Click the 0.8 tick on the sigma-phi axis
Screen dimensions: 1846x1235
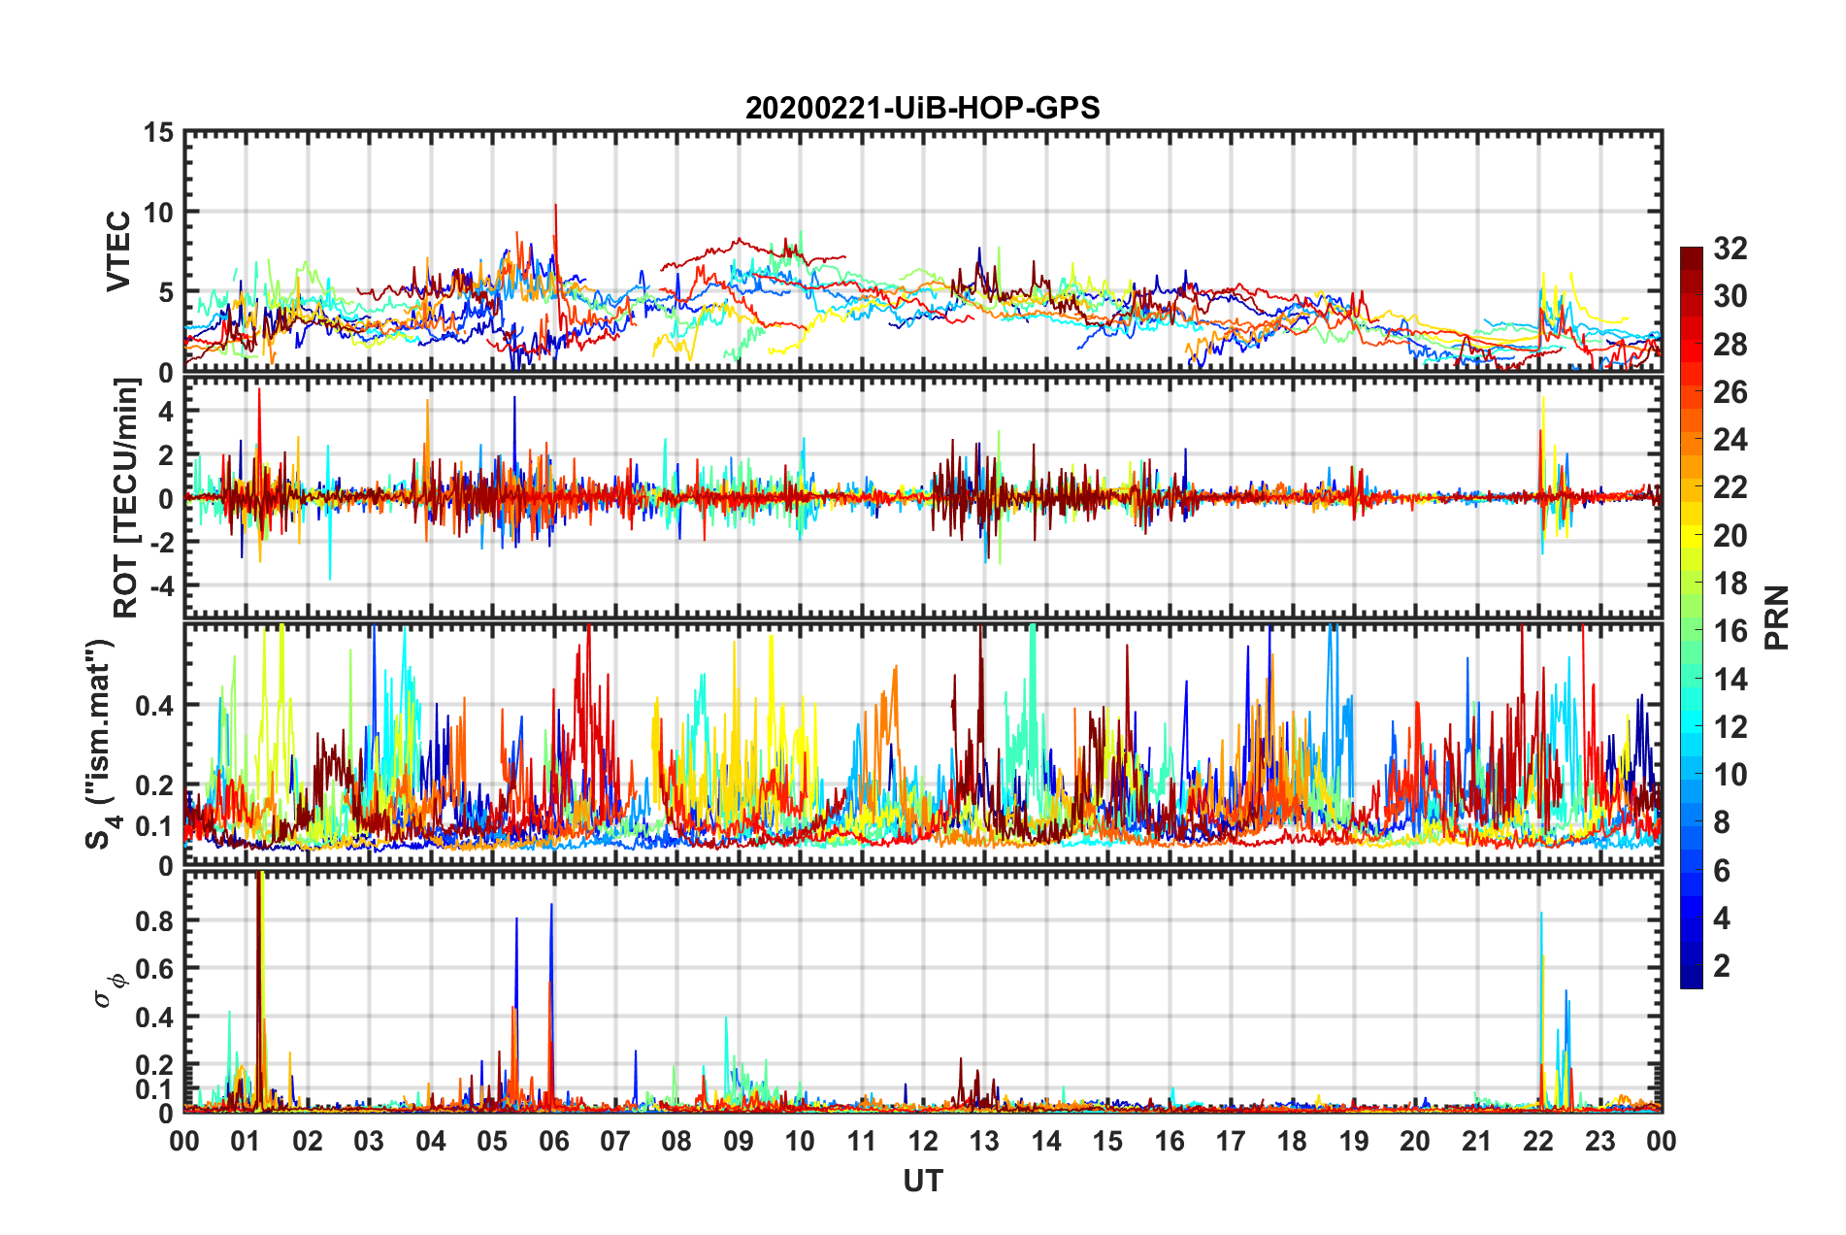click(x=153, y=920)
